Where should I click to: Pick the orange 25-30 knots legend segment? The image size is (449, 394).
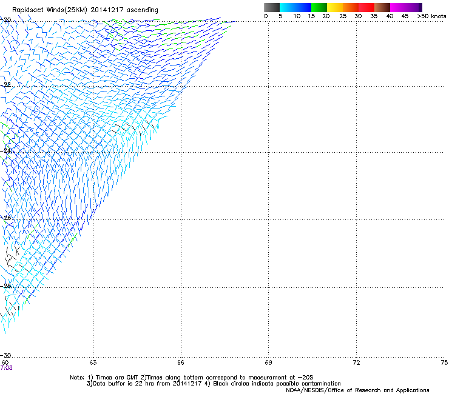click(x=351, y=7)
